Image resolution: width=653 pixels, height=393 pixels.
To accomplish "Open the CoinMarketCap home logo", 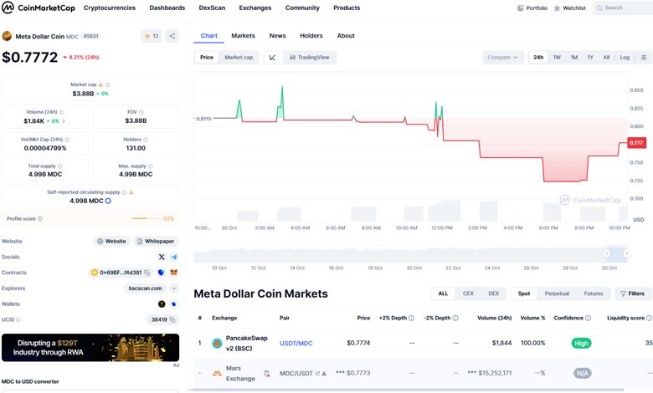I will [39, 8].
